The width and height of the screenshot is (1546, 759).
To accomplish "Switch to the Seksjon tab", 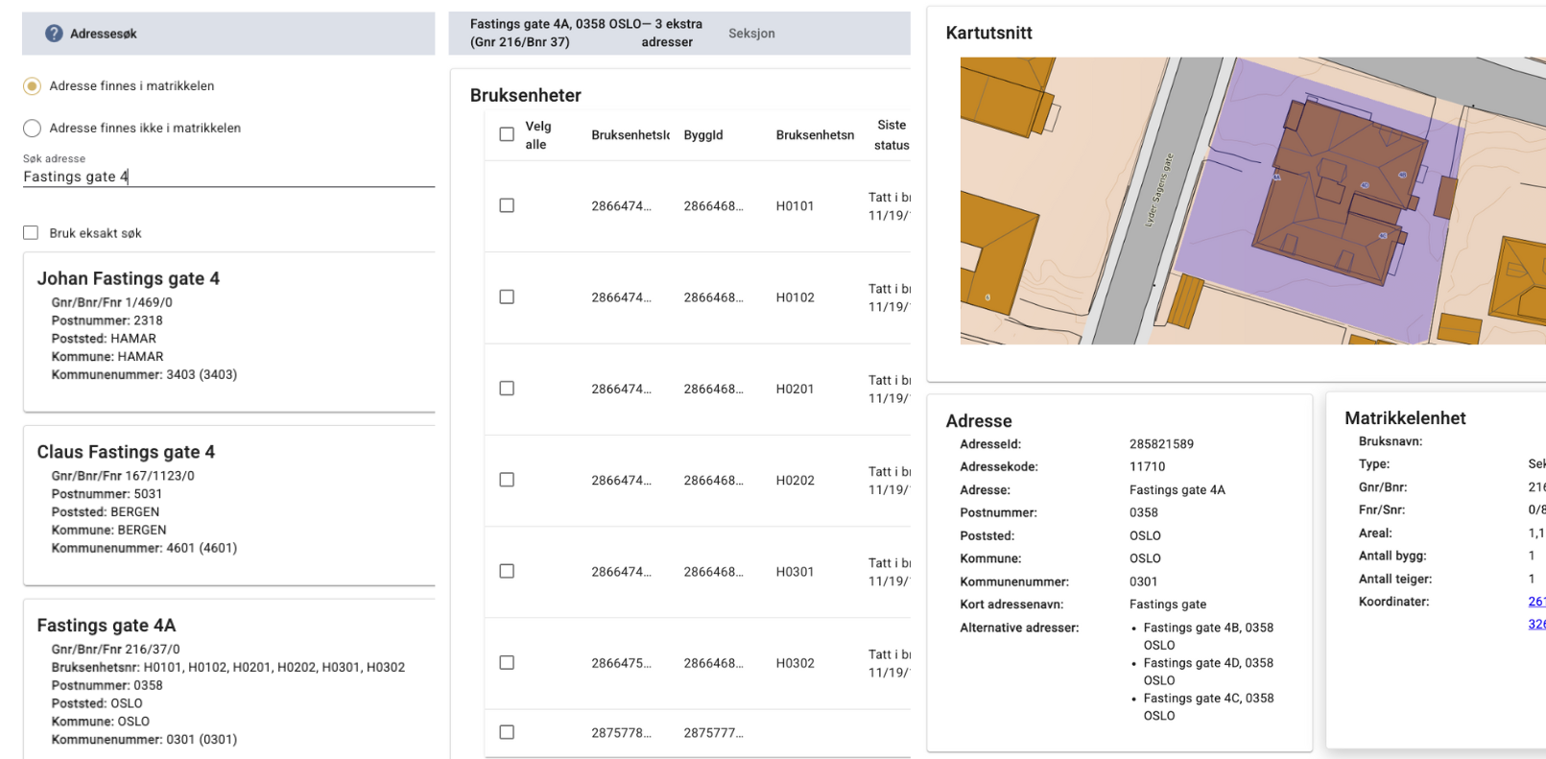I will [751, 34].
